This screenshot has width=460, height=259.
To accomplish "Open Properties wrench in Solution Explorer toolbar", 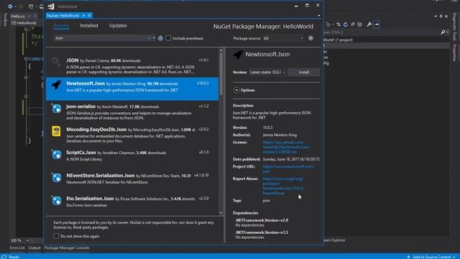I will pyautogui.click(x=369, y=24).
